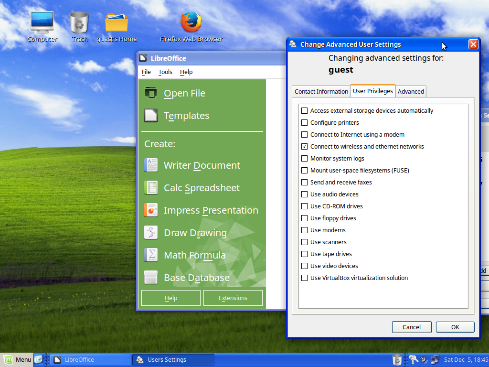Click the Calc Spreadsheet icon

click(x=151, y=188)
